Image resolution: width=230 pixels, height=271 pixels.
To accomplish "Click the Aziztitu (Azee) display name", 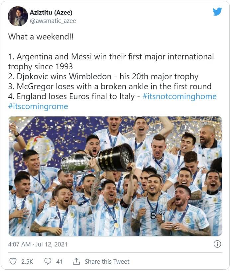I will coord(51,12).
